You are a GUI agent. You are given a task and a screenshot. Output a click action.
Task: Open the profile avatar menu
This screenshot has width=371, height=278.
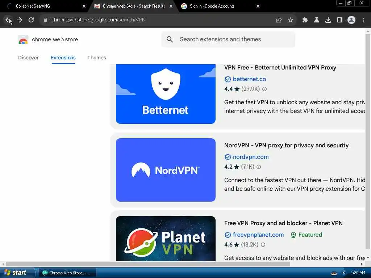(x=351, y=20)
